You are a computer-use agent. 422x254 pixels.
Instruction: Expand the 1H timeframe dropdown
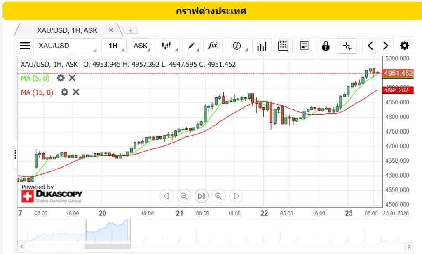tap(115, 46)
